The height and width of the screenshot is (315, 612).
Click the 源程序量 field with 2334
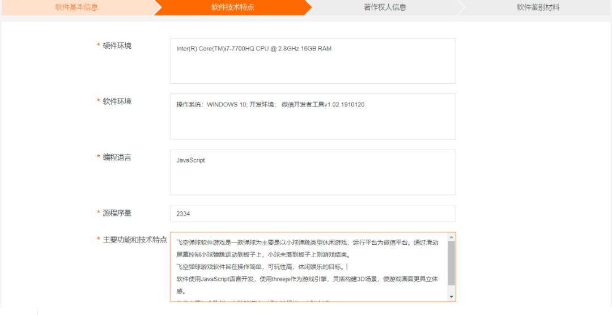pos(313,214)
